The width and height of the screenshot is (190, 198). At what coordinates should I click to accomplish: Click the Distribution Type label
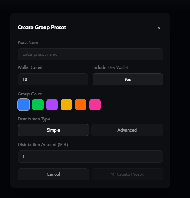point(34,119)
